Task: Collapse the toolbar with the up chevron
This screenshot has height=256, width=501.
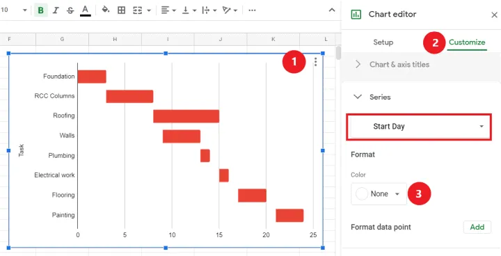Action: [x=332, y=10]
